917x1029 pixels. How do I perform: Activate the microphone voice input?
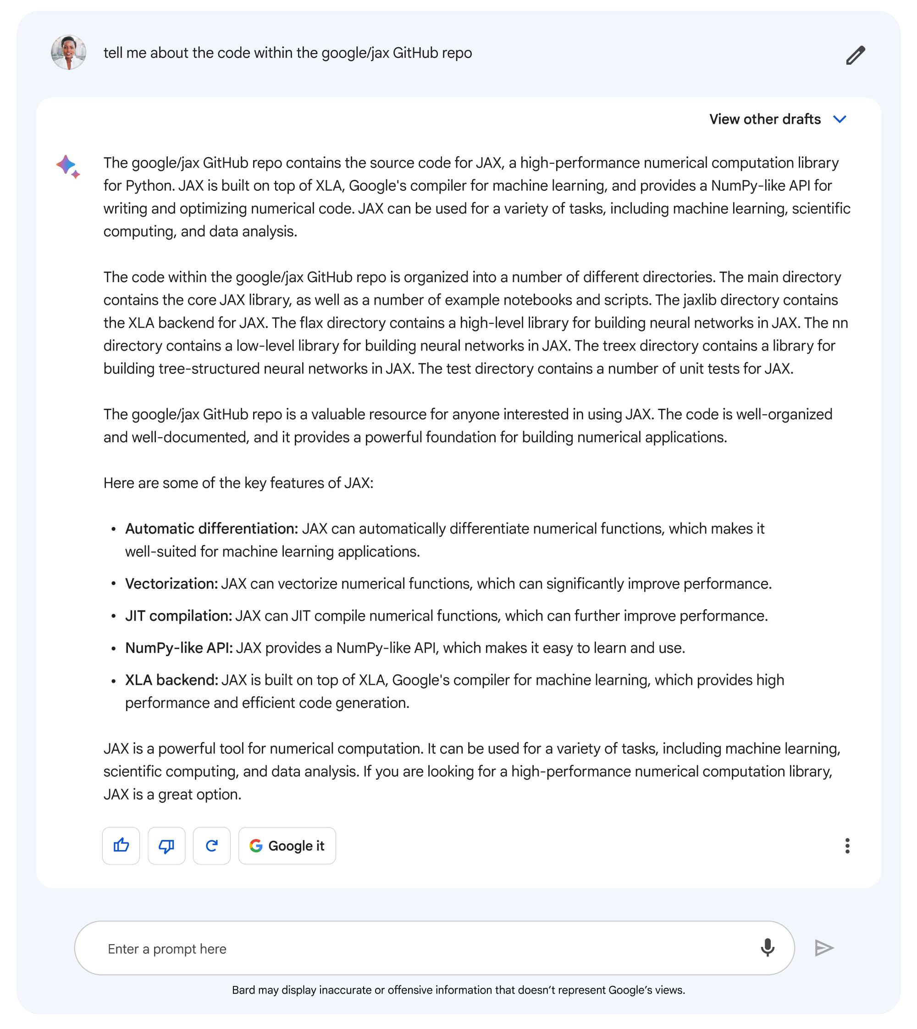[768, 948]
